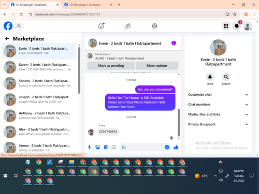The height and width of the screenshot is (194, 259).
Task: Open the Karen conversation in the list
Action: click(x=39, y=67)
